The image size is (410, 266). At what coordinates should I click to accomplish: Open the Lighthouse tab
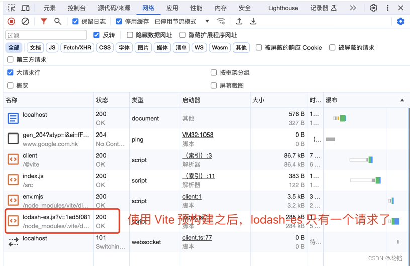point(283,8)
